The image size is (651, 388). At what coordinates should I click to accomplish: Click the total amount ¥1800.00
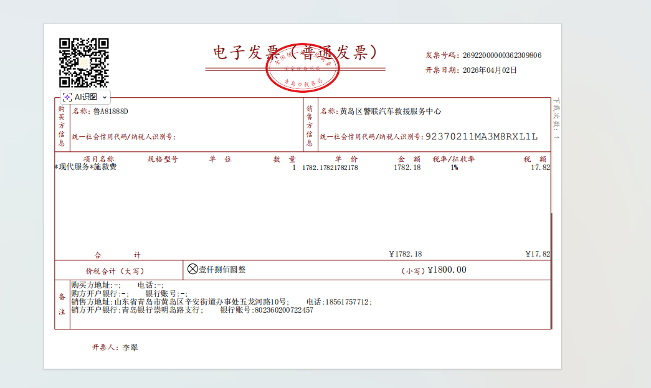click(x=447, y=270)
